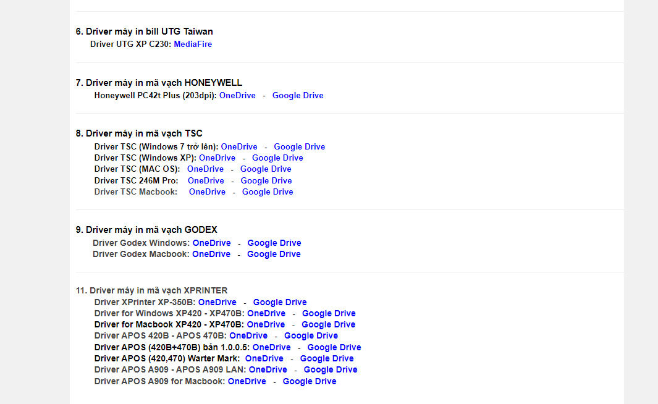Click Google Drive for Driver TSC Windows 7
The image size is (658, 404).
tap(299, 146)
